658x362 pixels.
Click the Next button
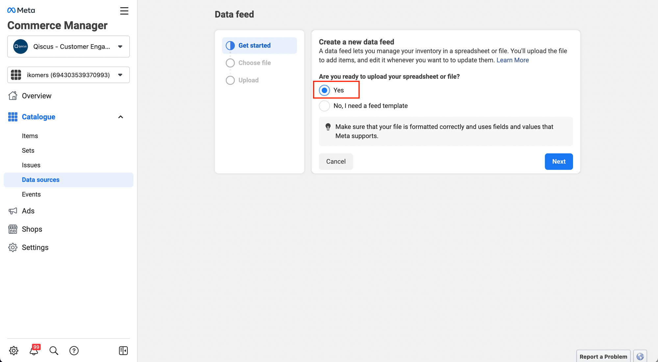tap(559, 161)
